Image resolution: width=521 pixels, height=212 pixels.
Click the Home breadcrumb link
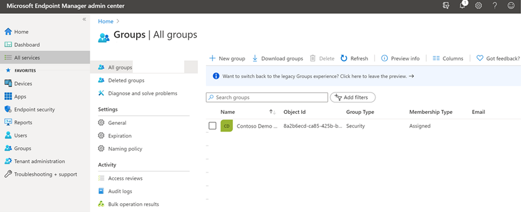tap(106, 21)
